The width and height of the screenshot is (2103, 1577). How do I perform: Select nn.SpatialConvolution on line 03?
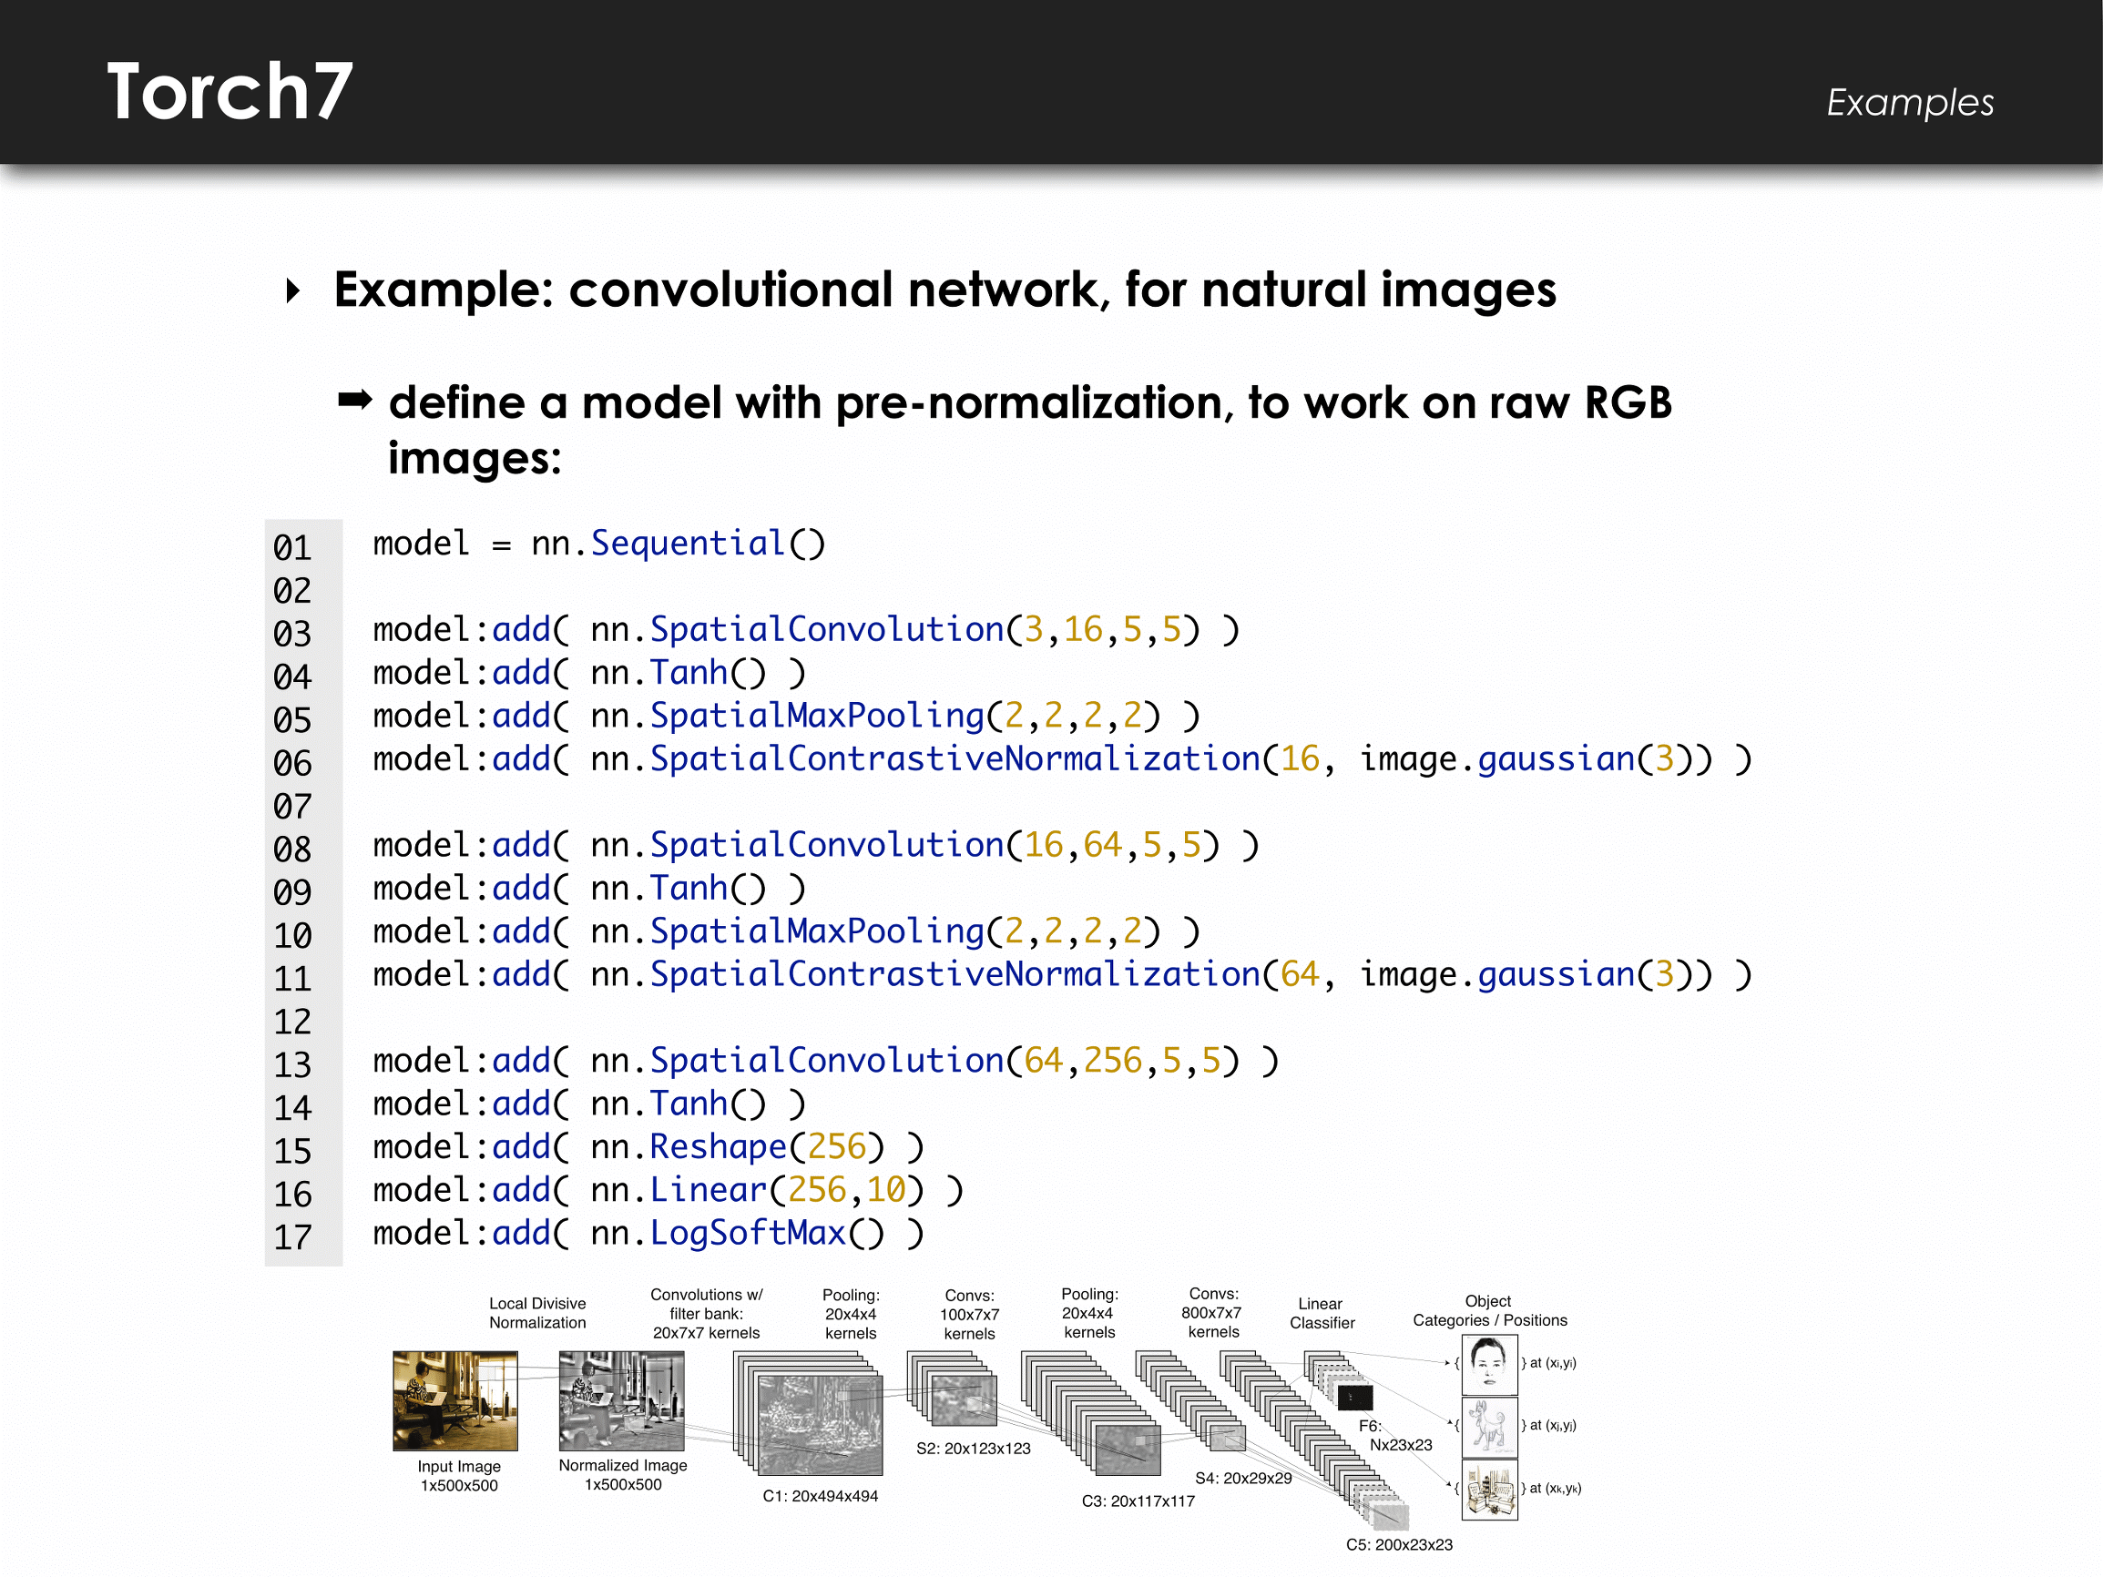[x=812, y=635]
